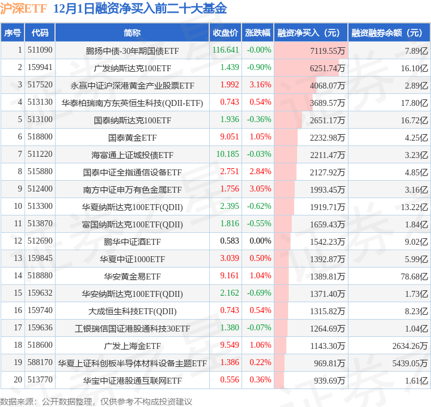Select 广发上海金ETF name

(x=132, y=345)
